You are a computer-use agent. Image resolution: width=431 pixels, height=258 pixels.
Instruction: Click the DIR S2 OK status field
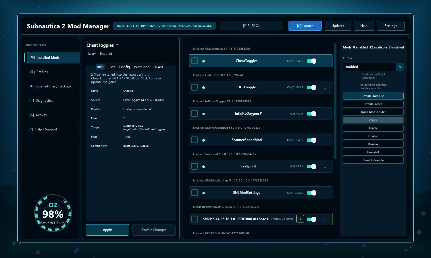point(252,26)
